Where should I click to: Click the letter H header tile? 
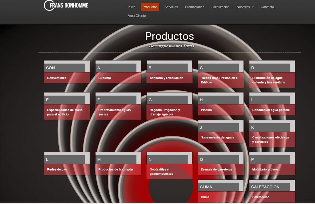221,98
